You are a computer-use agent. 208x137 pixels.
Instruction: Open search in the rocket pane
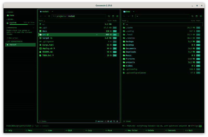tap(109, 16)
